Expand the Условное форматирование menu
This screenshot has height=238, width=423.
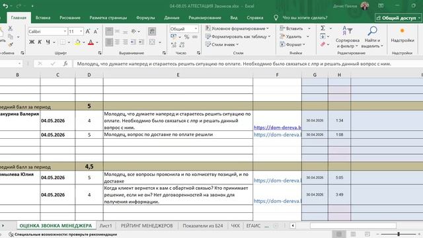pyautogui.click(x=237, y=28)
